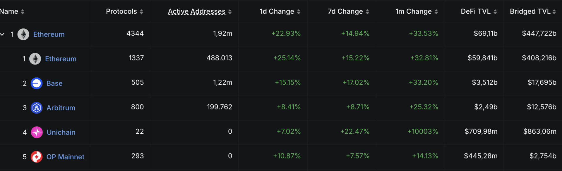Select the $709,98m DeFi TVL value
Image resolution: width=562 pixels, height=171 pixels.
click(x=481, y=132)
